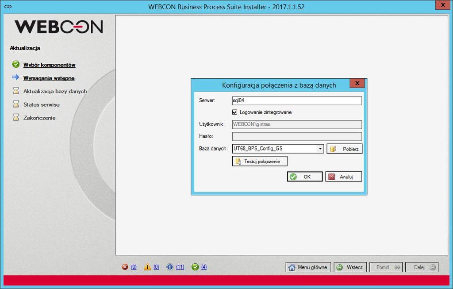Click the Serwer input field
453x289 pixels.
tap(297, 100)
